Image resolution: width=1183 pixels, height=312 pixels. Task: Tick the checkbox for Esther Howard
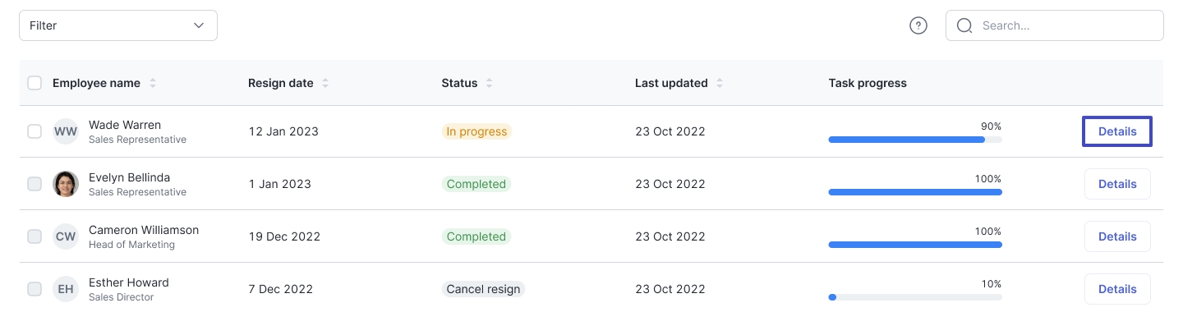click(x=35, y=289)
